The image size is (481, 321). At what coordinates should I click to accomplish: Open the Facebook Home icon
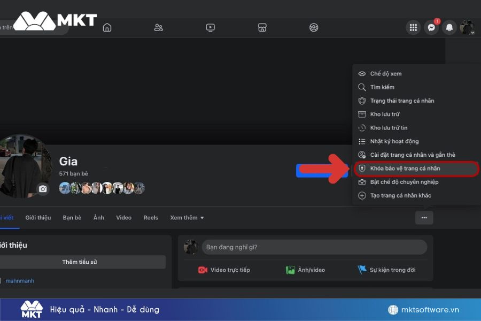(x=107, y=27)
